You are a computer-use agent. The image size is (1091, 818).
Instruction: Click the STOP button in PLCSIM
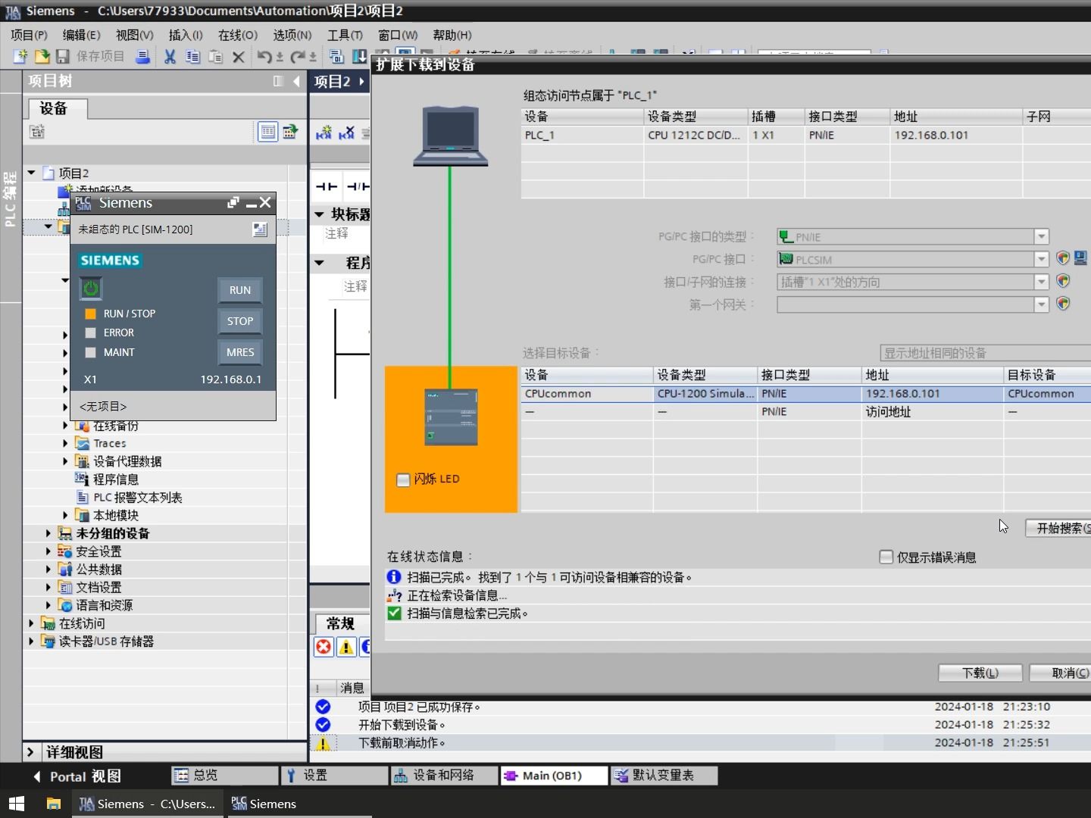coord(240,321)
